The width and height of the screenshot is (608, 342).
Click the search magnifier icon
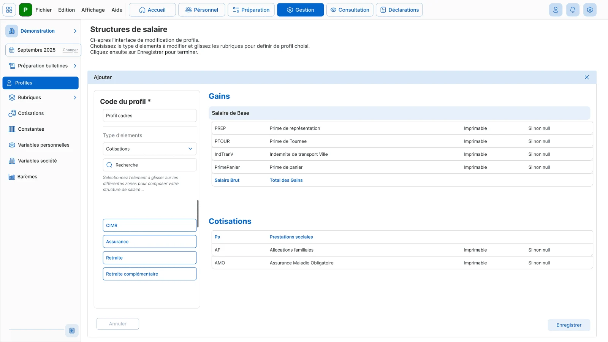pos(109,165)
